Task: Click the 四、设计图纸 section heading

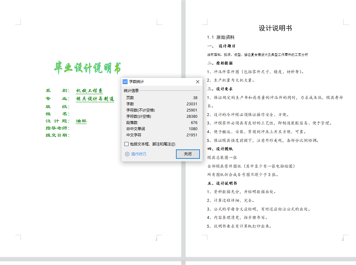Action: [220, 149]
